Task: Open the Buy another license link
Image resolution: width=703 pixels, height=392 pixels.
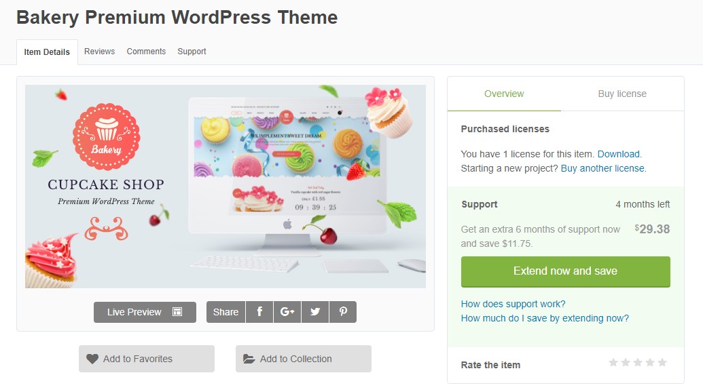Action: pyautogui.click(x=602, y=168)
